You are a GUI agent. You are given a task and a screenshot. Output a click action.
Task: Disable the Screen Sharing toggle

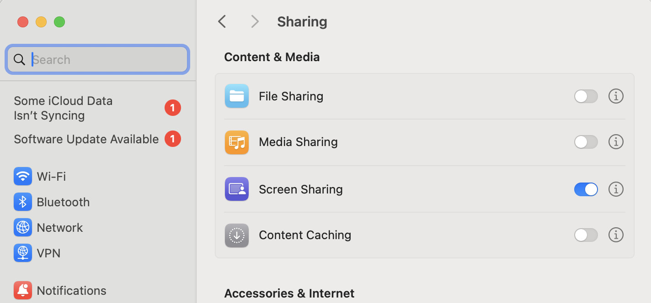click(x=586, y=189)
